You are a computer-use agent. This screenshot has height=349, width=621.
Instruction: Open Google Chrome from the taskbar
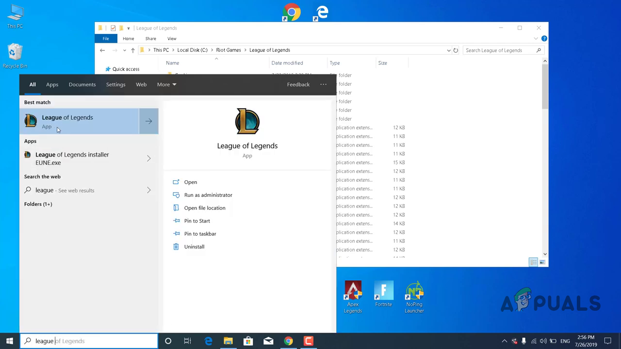(x=288, y=341)
